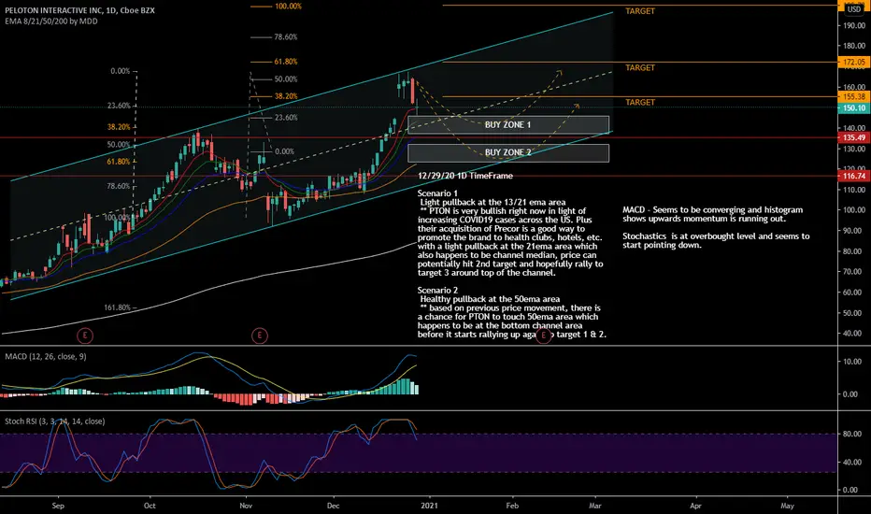Viewport: 871px width, 514px height.
Task: Click 2021 on the time axis
Action: point(429,506)
